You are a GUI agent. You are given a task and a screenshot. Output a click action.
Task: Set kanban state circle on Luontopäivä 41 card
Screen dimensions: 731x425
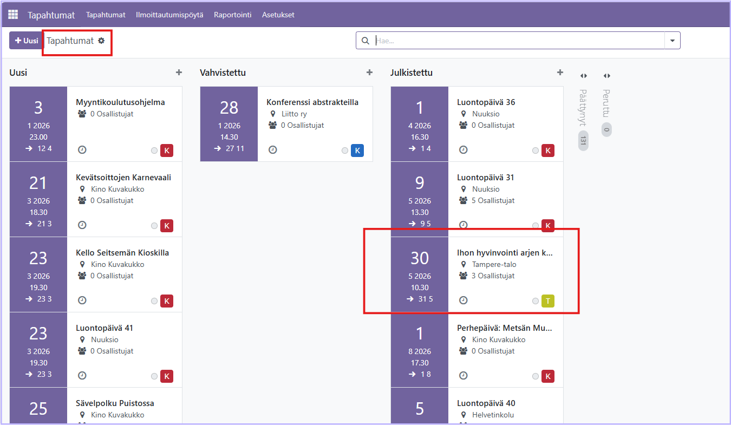pyautogui.click(x=154, y=376)
